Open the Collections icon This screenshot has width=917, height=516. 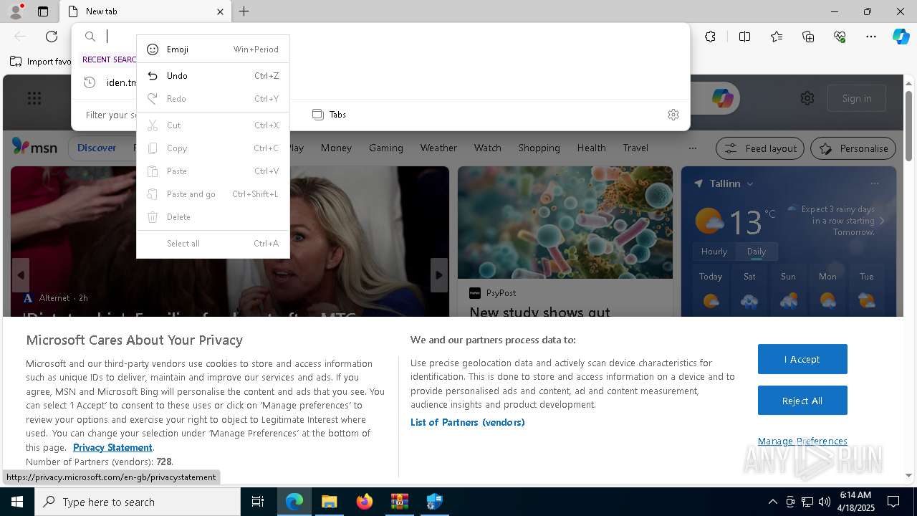click(x=808, y=37)
